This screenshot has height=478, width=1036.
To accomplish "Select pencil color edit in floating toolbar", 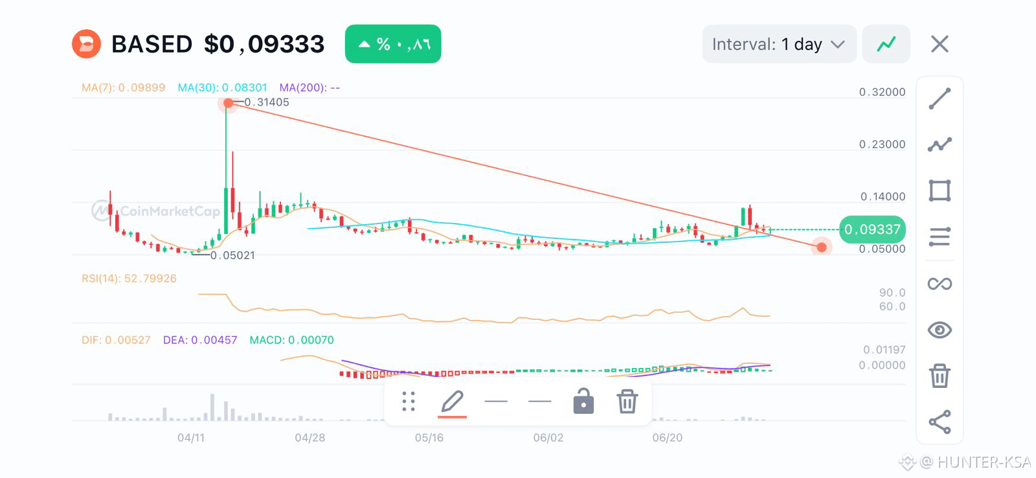I will [x=452, y=403].
